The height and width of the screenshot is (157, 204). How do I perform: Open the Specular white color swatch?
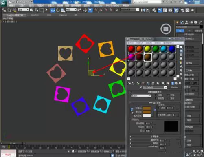(x=147, y=115)
